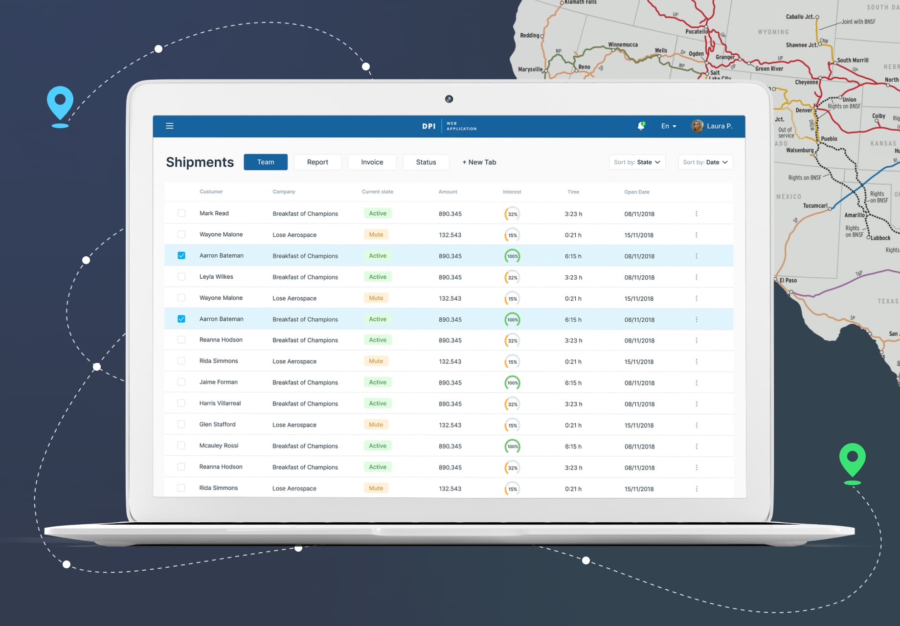
Task: Check Reanna Hodson's shipment row
Action: tap(181, 339)
